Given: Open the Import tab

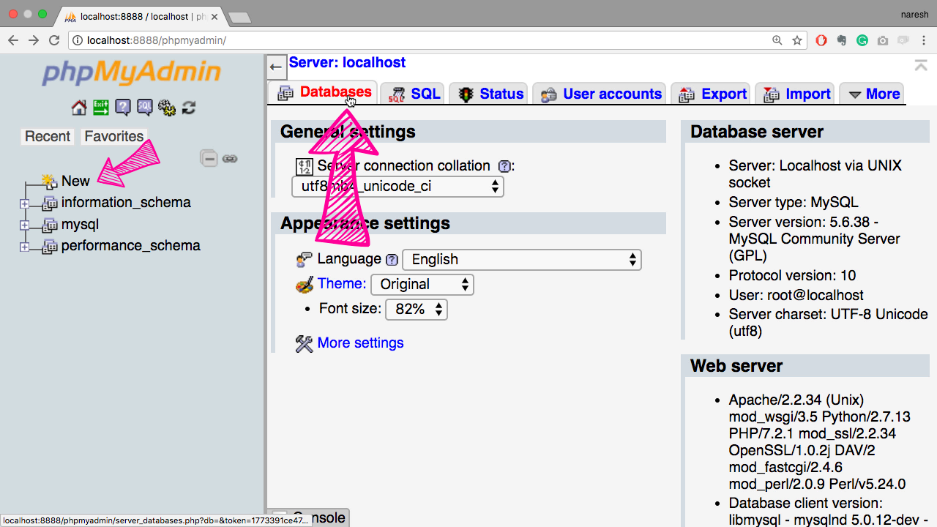Looking at the screenshot, I should coord(796,94).
